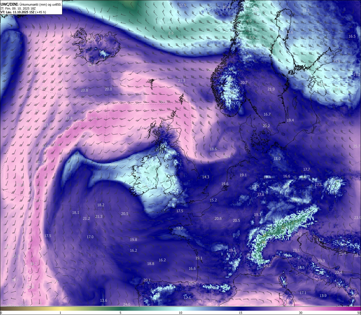Screen dimensions: 361x315
Task: Select the 21.4 value
Action: click(342, 253)
